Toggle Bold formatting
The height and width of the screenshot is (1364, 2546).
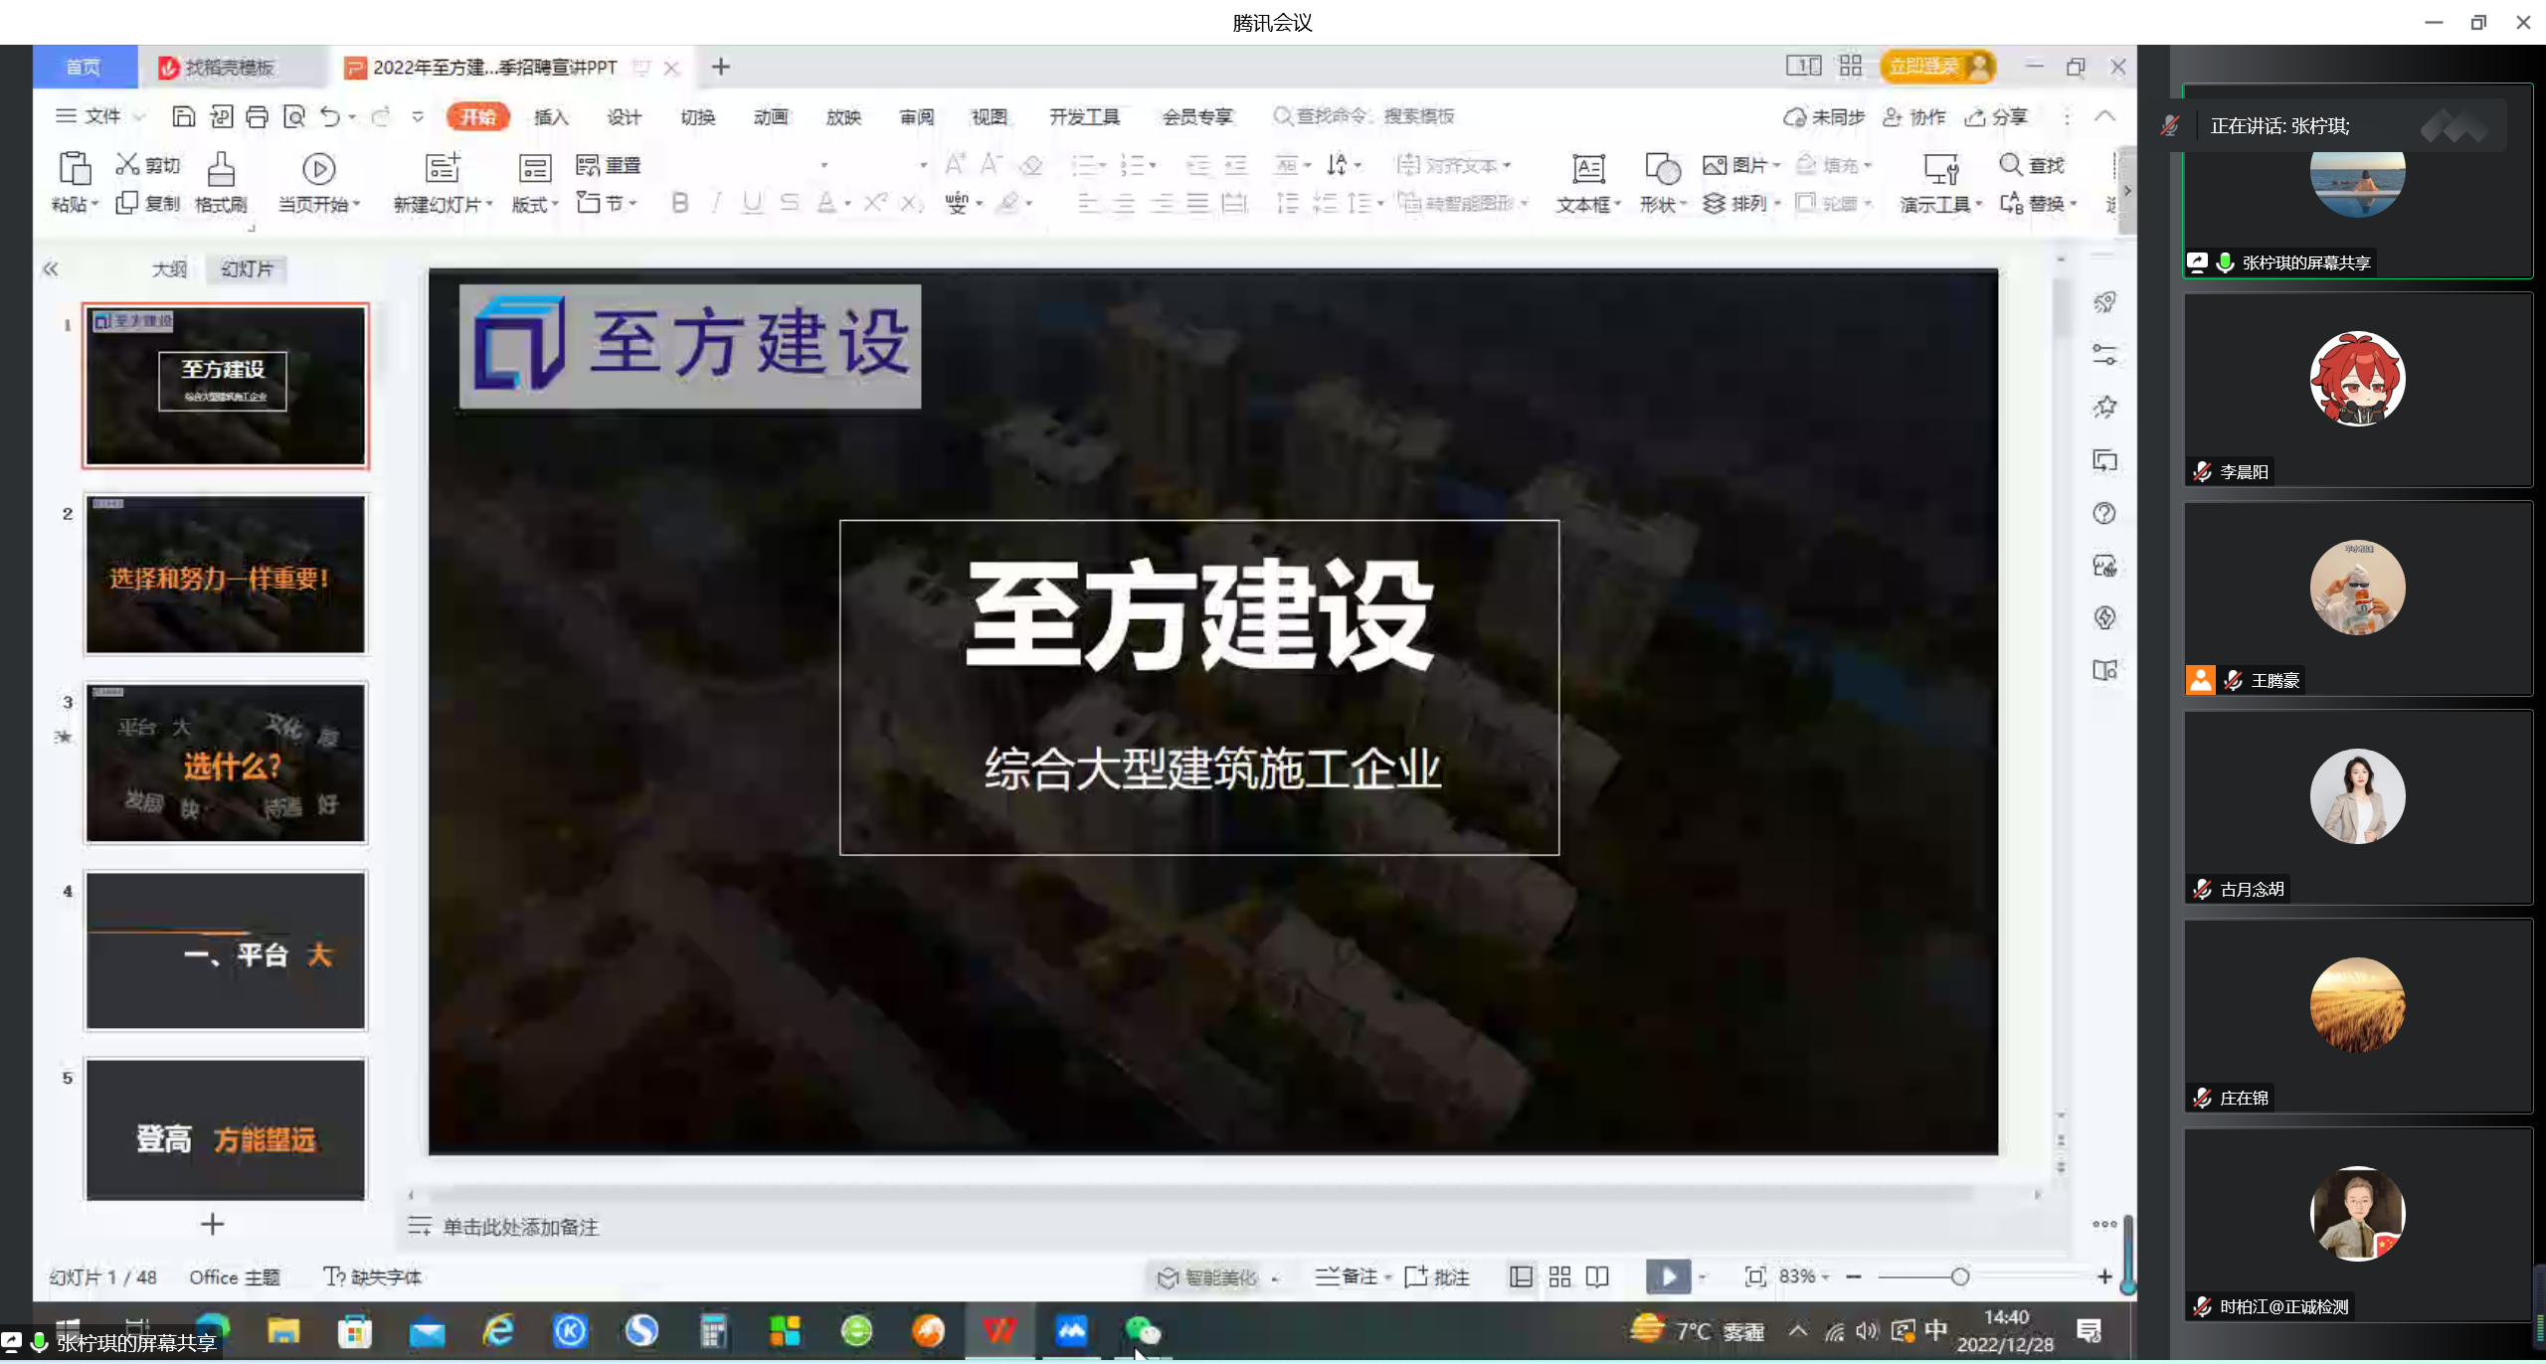point(680,203)
